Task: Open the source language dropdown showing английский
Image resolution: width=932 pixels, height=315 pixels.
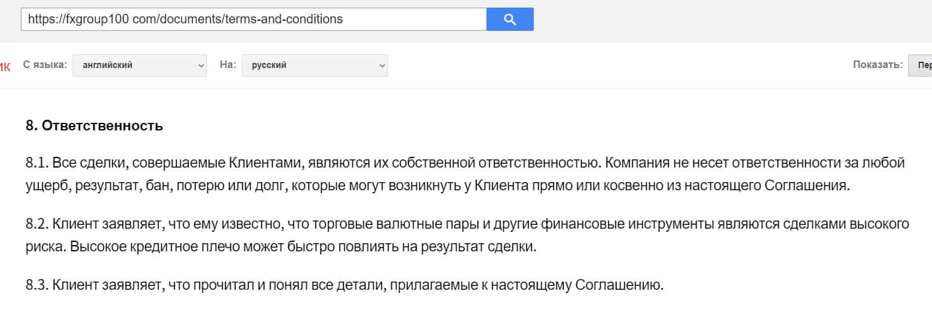Action: coord(139,65)
